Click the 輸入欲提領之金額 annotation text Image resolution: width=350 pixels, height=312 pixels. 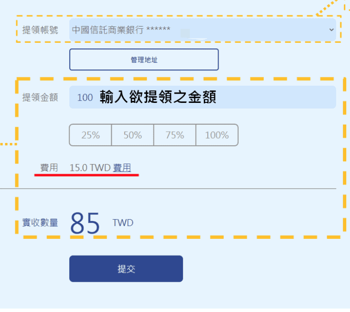(158, 97)
